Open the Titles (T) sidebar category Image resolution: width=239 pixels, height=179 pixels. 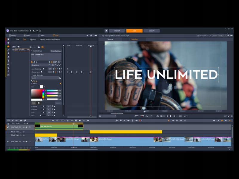click(x=8, y=61)
